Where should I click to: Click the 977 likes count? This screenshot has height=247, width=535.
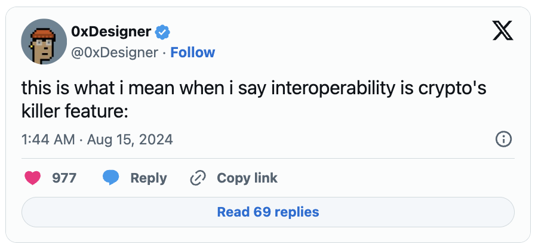click(64, 178)
